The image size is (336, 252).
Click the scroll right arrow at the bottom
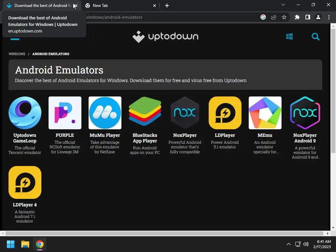pos(328,233)
